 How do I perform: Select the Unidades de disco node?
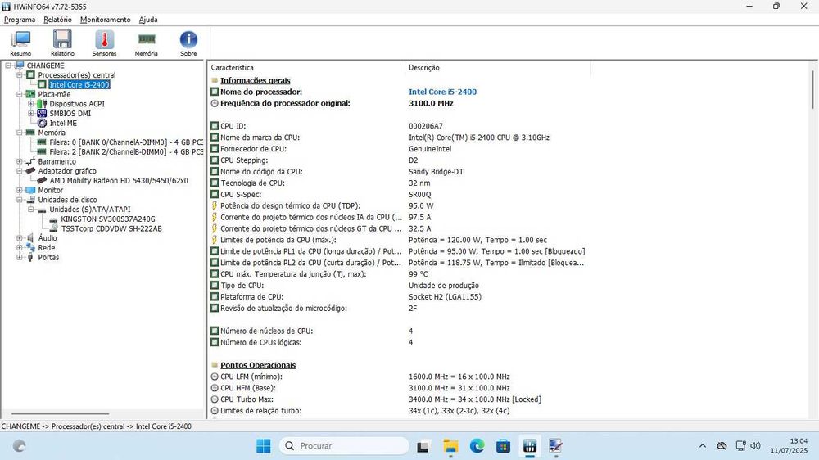click(x=67, y=200)
